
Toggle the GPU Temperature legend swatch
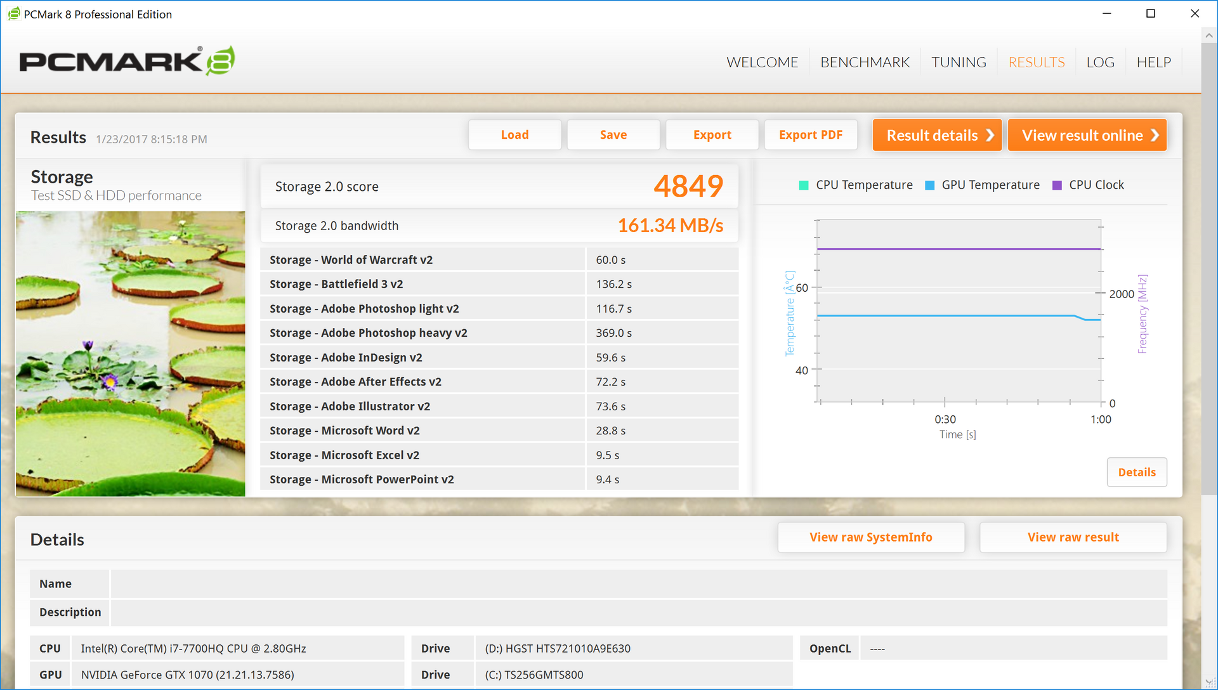click(929, 185)
